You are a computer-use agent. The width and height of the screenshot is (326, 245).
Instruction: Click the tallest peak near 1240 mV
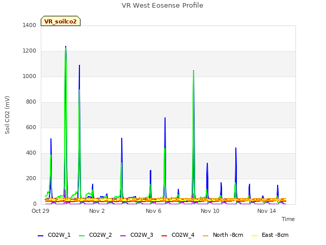tap(66, 46)
